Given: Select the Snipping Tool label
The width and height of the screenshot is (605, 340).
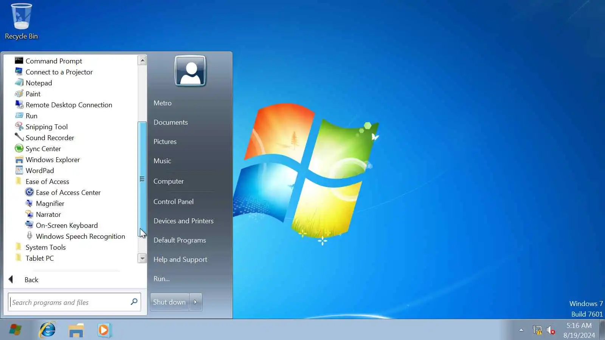Looking at the screenshot, I should tap(47, 127).
